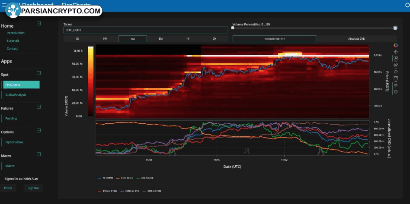Collapse the Macro sidebar section
Screen dimensions: 410x204
tap(38, 154)
